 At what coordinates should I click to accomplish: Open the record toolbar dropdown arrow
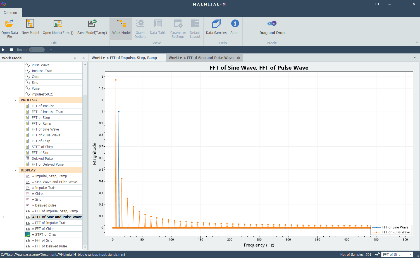pos(51,50)
